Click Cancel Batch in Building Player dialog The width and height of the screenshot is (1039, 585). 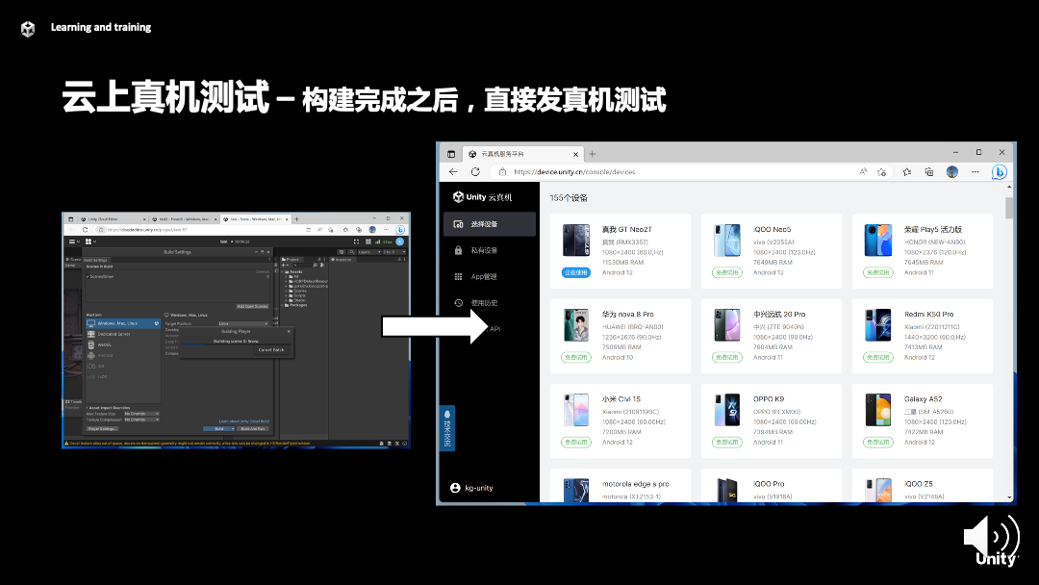[271, 350]
